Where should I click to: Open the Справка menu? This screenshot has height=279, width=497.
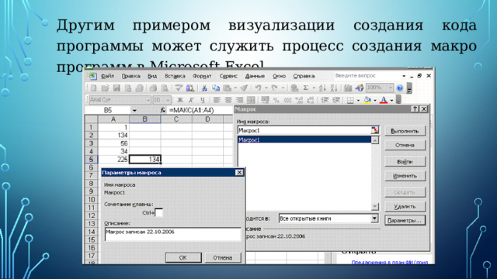(304, 76)
